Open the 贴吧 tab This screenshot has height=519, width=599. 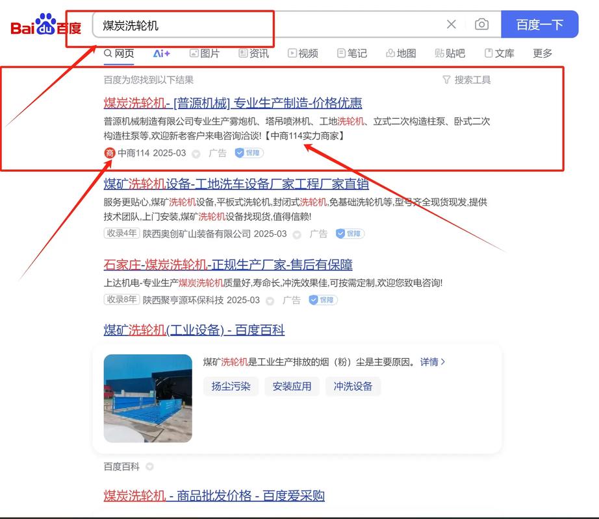[450, 53]
